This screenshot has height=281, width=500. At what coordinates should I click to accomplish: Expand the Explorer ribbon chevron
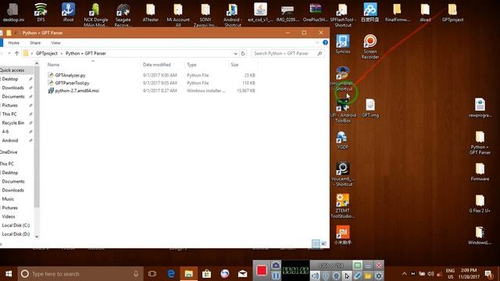317,43
